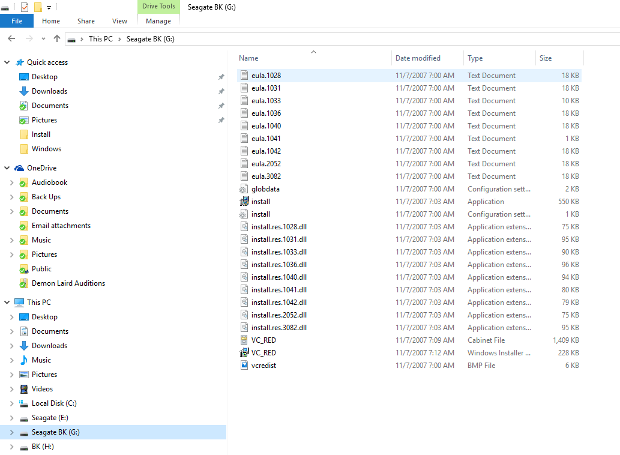620x455 pixels.
Task: Go up one folder level with the up arrow
Action: [57, 39]
